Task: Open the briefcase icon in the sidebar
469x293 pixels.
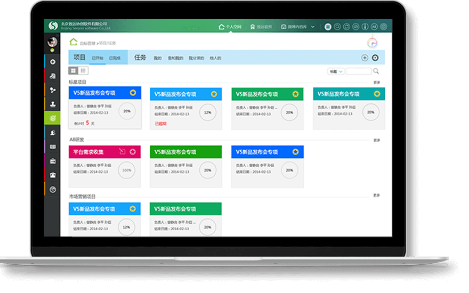Action: point(53,161)
